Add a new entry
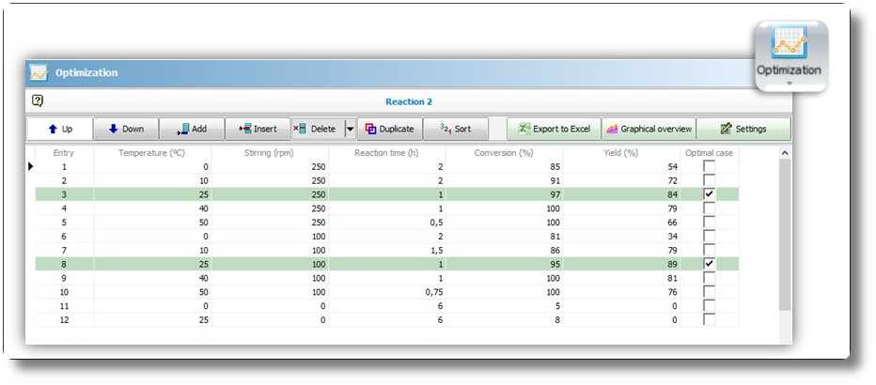This screenshot has height=385, width=876. [x=192, y=129]
